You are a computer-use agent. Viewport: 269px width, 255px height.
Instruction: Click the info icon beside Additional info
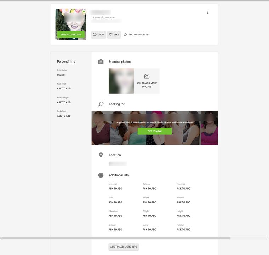coord(101,175)
